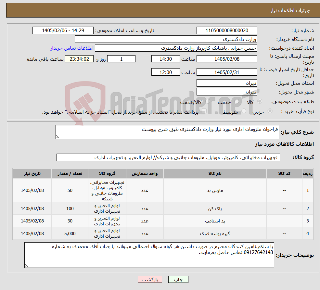320x290 pixels.
Task: Select the کالا/خدمت radio button
Action: click(208, 101)
